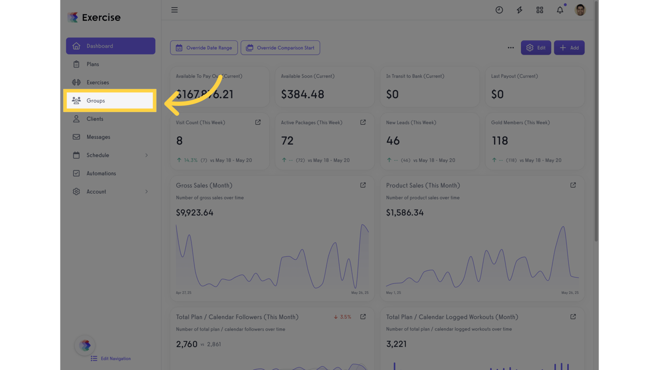659x370 pixels.
Task: Click the floating app launcher bubble
Action: [85, 345]
